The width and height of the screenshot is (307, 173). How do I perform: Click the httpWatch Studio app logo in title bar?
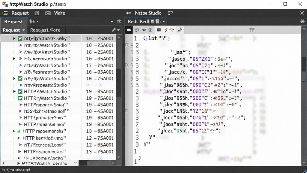[5, 4]
